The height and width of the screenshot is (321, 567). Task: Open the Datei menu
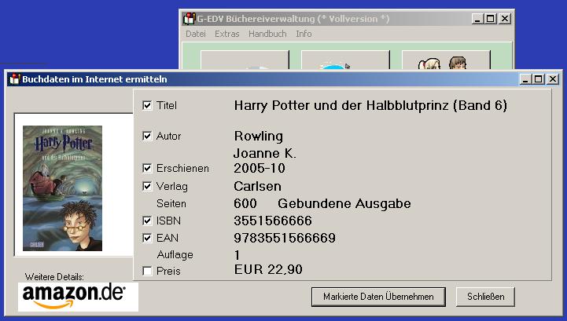coord(195,34)
